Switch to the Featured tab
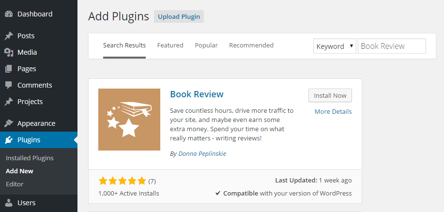The width and height of the screenshot is (444, 212). coord(170,45)
